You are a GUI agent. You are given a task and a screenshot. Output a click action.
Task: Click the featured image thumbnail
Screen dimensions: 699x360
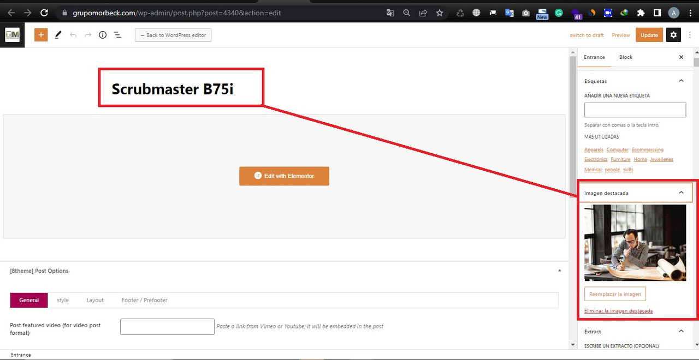point(635,243)
